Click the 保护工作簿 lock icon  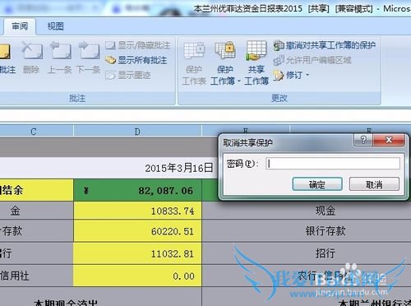[225, 51]
